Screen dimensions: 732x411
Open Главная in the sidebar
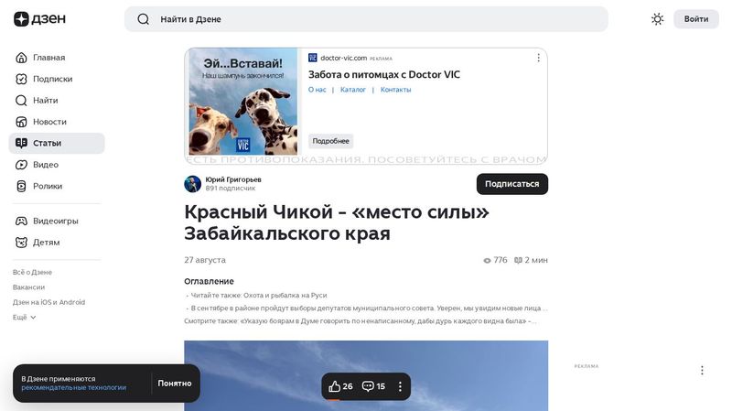click(x=48, y=58)
